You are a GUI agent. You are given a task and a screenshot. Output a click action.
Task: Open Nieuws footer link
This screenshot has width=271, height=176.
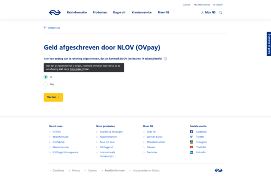(x=151, y=147)
